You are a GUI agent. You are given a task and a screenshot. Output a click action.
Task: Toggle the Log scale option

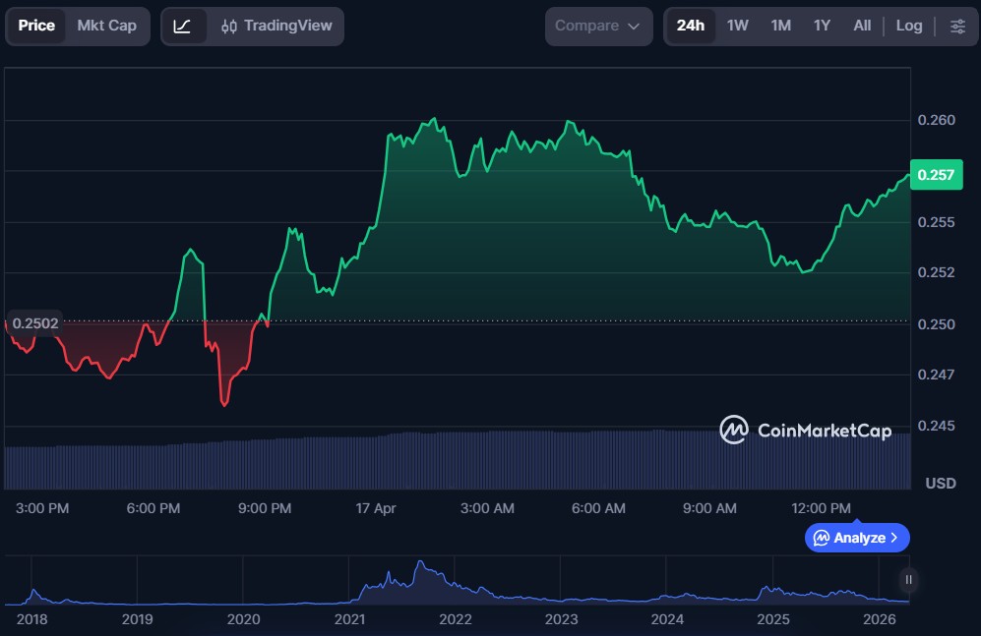tap(909, 26)
